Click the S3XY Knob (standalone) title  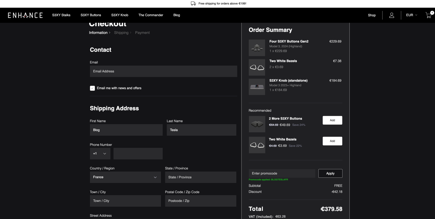point(288,80)
